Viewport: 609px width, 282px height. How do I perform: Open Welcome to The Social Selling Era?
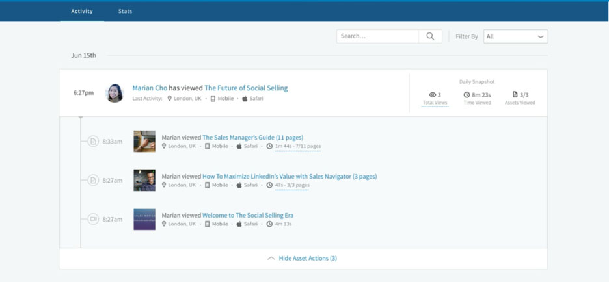click(x=247, y=215)
